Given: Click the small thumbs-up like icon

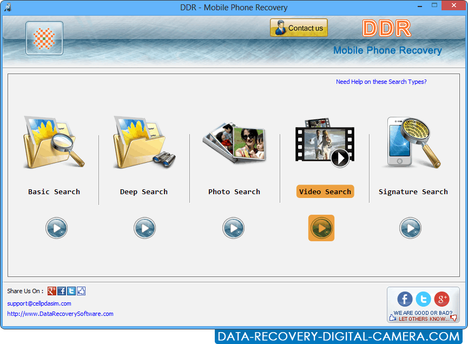Looking at the screenshot, I should (81, 291).
